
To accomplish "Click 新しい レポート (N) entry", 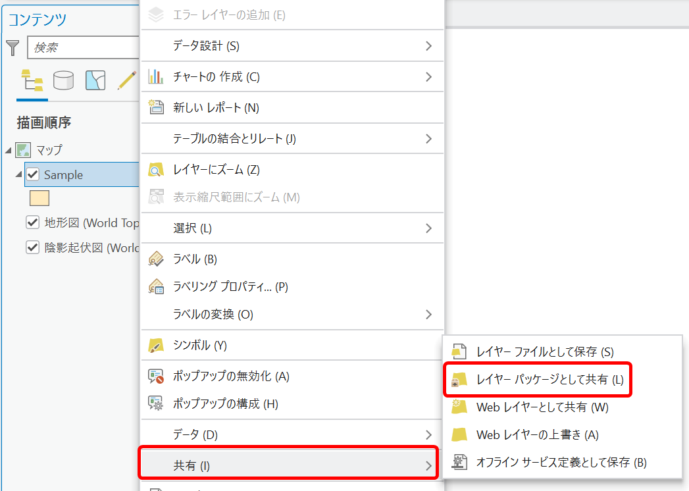I will (x=216, y=108).
